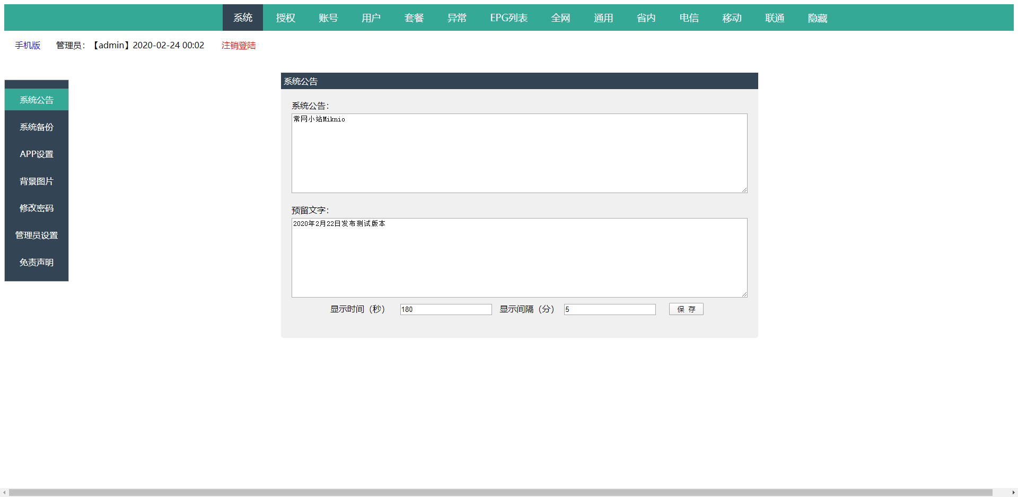Viewport: 1018px width, 497px height.
Task: Click the red 注销登陆 logout link
Action: click(239, 46)
